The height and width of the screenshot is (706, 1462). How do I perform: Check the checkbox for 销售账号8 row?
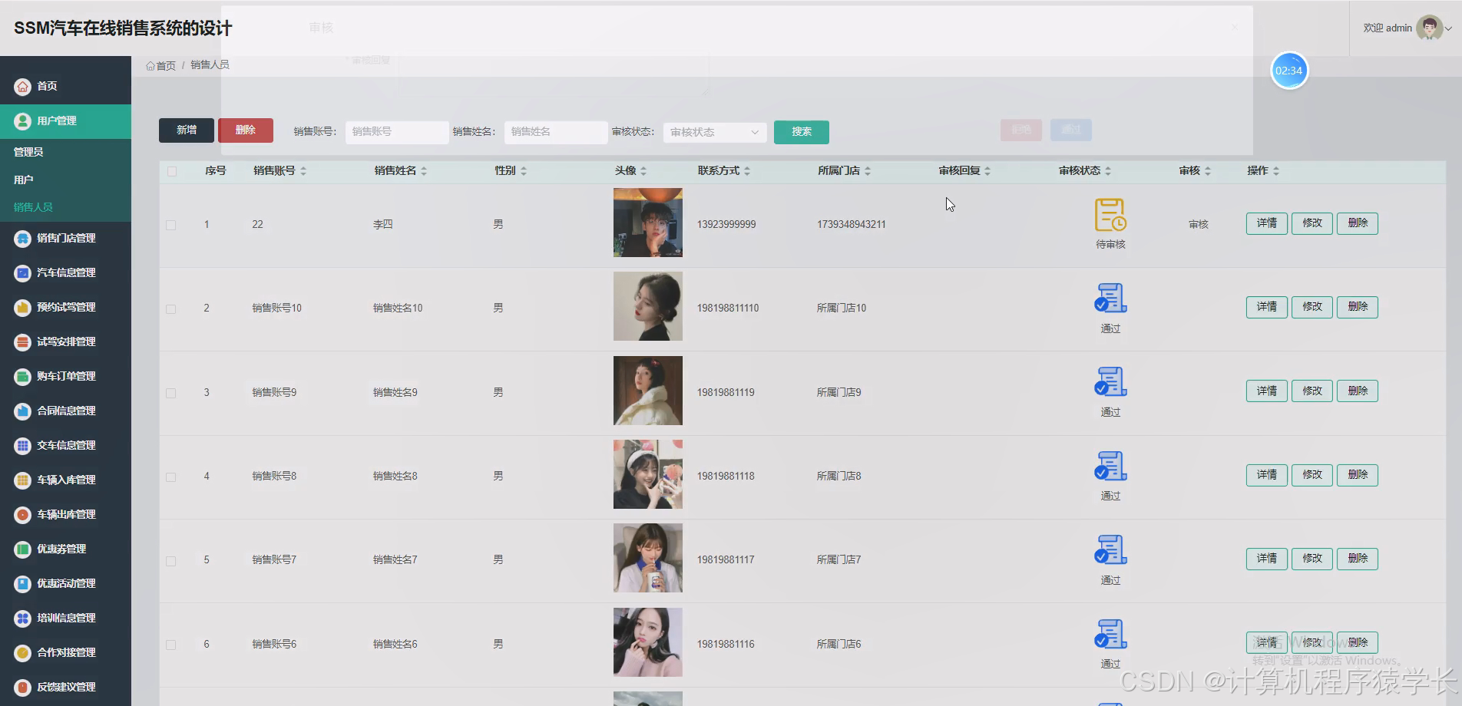171,477
